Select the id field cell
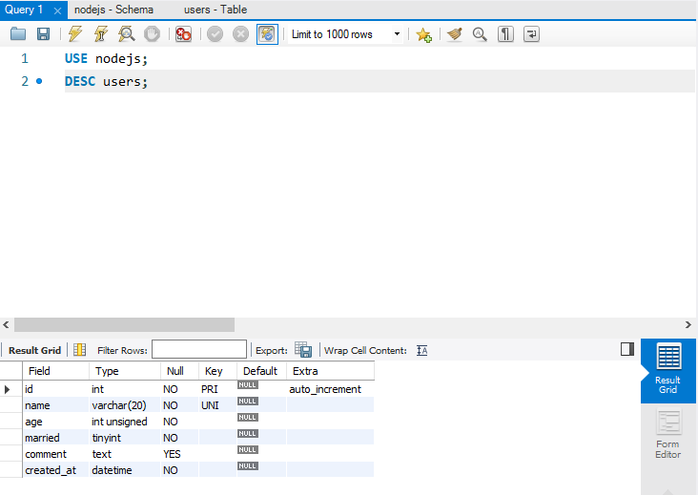Viewport: 698px width, 495px height. point(55,389)
